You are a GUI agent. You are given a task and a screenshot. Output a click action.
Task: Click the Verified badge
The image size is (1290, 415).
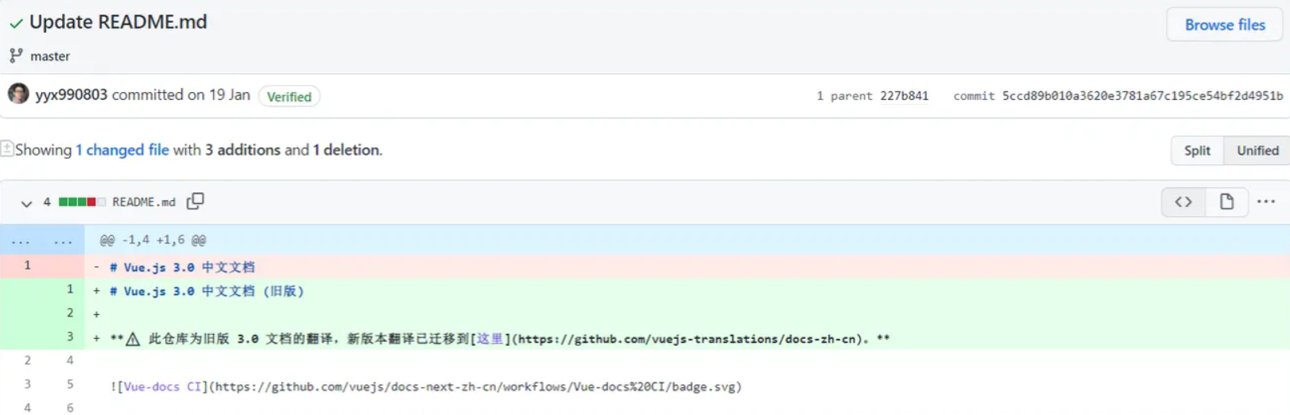[289, 96]
